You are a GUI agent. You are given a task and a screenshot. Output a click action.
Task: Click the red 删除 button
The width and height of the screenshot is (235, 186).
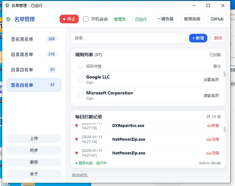click(x=218, y=38)
